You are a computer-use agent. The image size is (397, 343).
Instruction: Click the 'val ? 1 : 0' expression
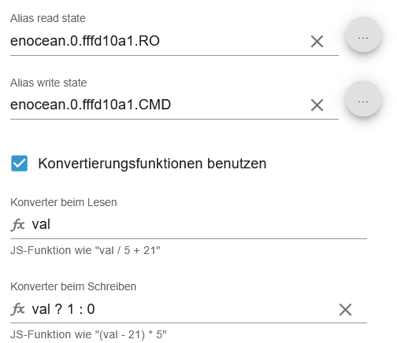pos(63,309)
